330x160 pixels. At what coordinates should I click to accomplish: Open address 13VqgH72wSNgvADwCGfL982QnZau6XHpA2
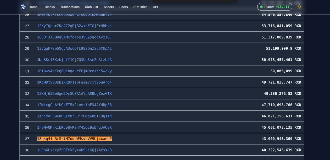pyautogui.click(x=74, y=48)
